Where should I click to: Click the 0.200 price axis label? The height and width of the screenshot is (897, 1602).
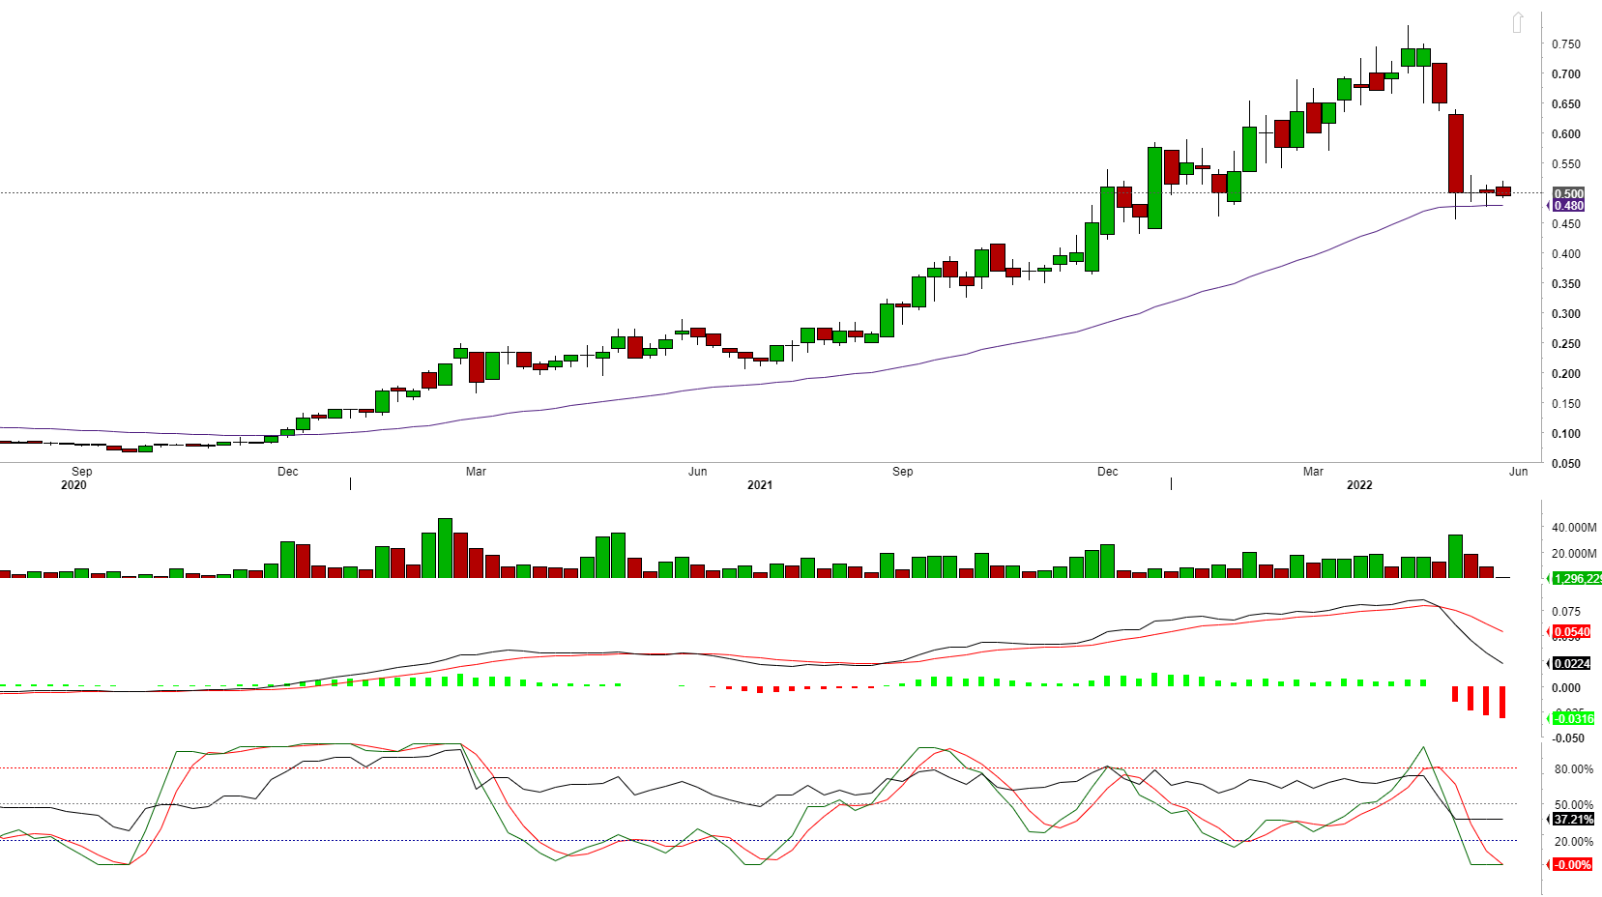click(1566, 374)
